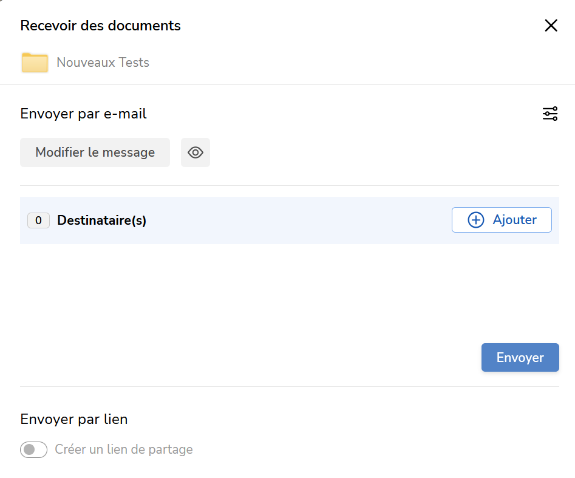The height and width of the screenshot is (478, 575).
Task: Click the yellow folder icon
Action: pos(35,63)
